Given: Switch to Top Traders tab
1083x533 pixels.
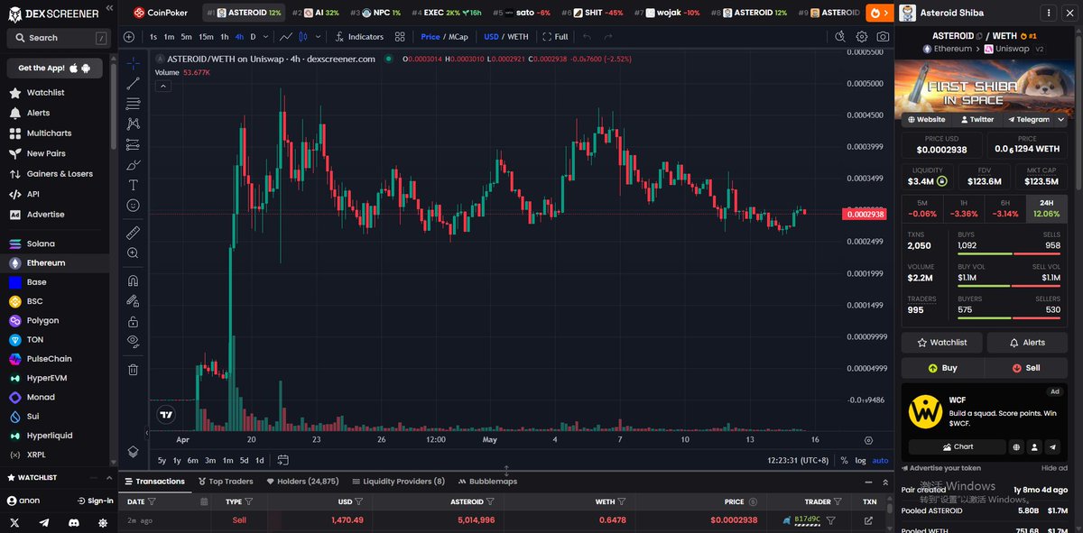Looking at the screenshot, I should (226, 482).
